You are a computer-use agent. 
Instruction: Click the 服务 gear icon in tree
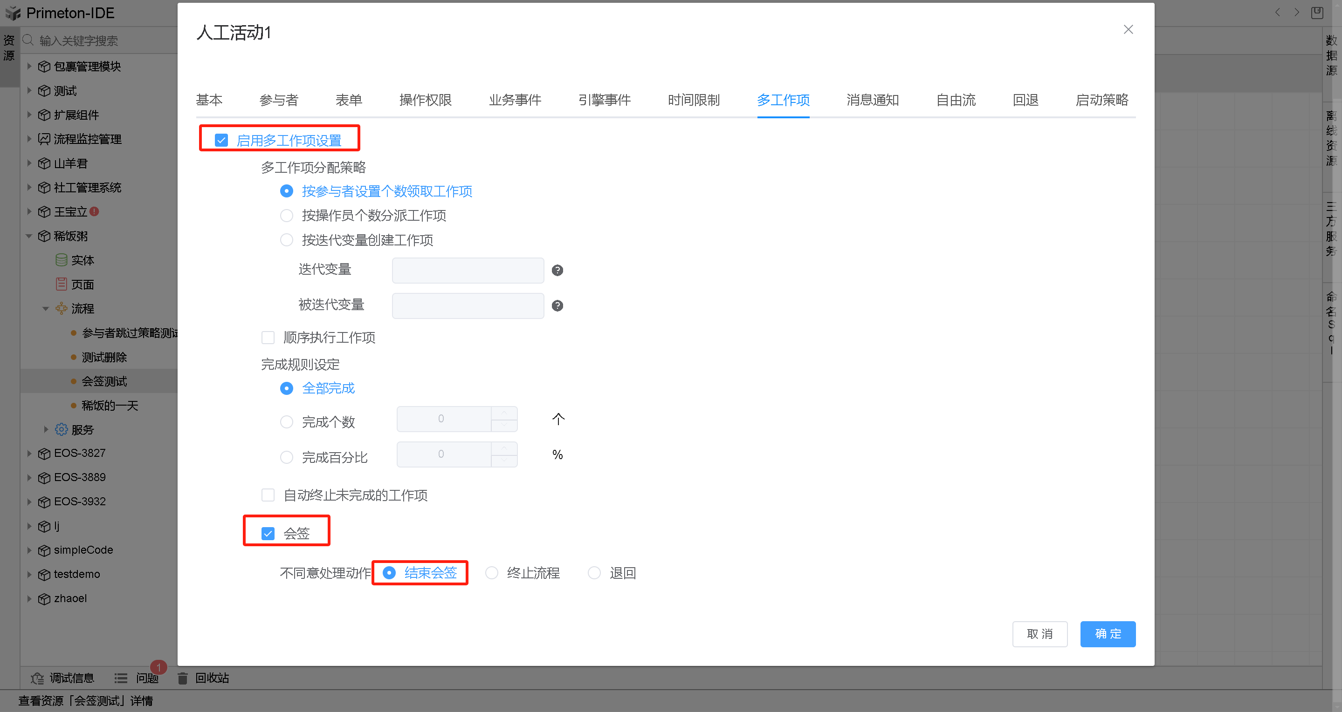point(62,429)
